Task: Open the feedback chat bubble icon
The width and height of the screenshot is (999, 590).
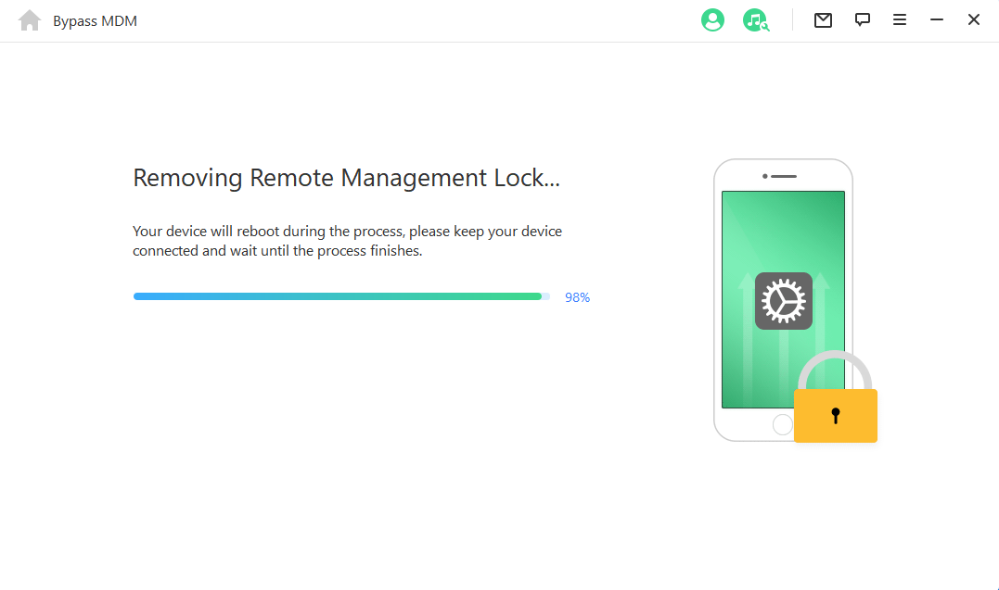Action: (x=863, y=20)
